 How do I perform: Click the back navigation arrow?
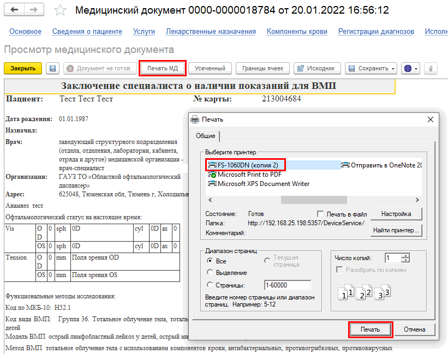coord(15,10)
